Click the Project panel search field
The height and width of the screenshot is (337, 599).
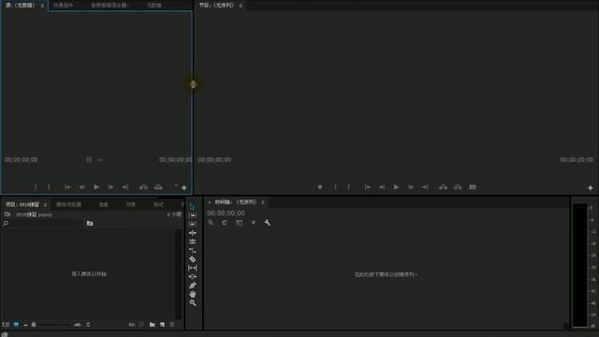(43, 223)
